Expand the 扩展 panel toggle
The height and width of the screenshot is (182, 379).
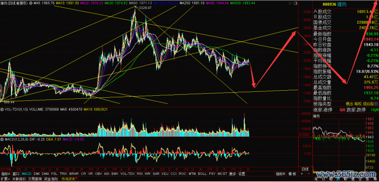tap(6, 179)
